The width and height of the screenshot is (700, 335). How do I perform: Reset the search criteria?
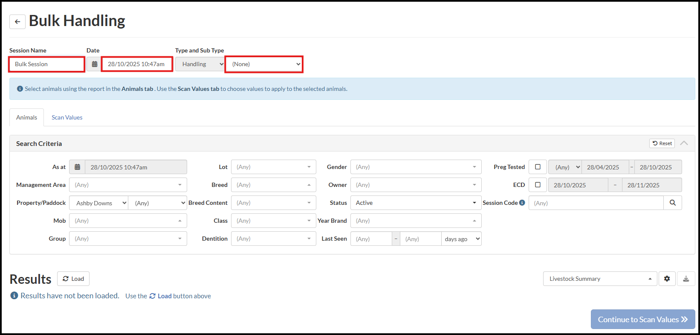pyautogui.click(x=662, y=143)
